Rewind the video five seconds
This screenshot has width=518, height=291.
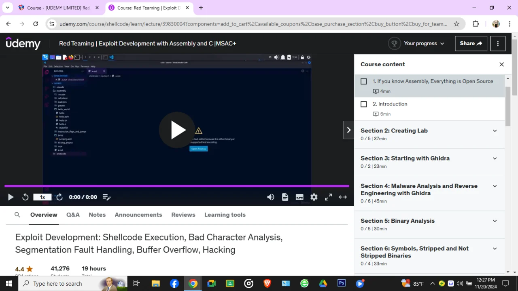(25, 197)
